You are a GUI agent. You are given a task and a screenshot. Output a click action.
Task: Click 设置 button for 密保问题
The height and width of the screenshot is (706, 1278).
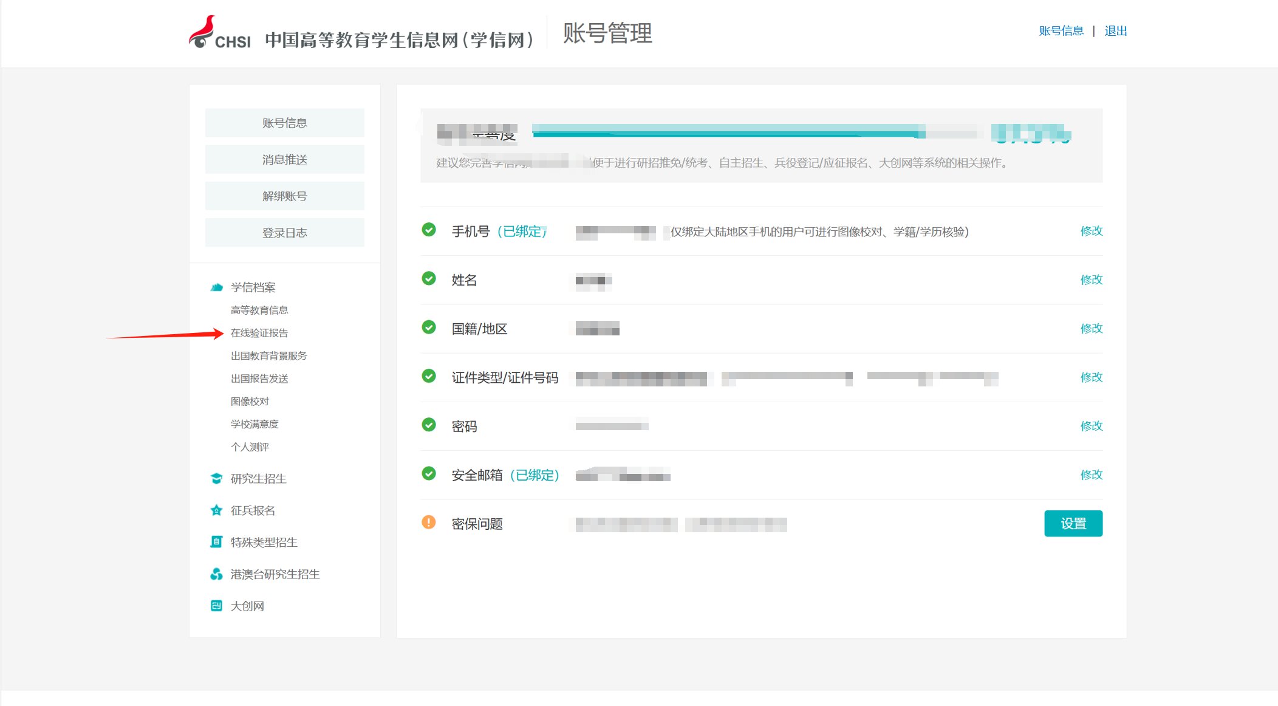pos(1073,523)
